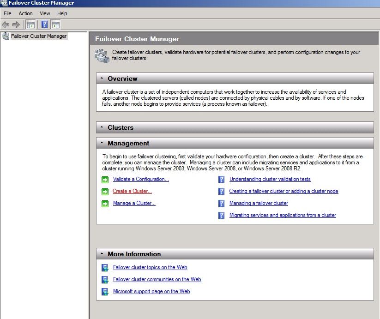Click web icon beside Microsoft support page
The width and height of the screenshot is (380, 319).
tap(105, 292)
